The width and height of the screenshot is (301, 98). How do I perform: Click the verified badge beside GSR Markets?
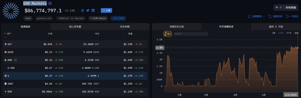(50, 3)
